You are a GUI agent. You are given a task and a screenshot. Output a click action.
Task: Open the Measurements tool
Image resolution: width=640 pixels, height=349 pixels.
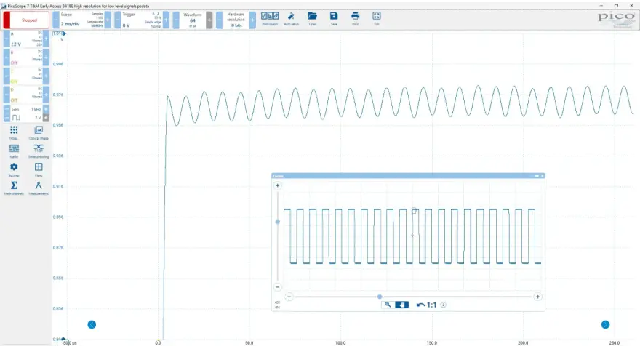click(x=39, y=188)
